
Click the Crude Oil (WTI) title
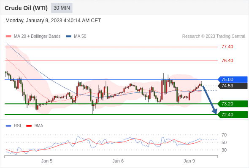coord(26,8)
